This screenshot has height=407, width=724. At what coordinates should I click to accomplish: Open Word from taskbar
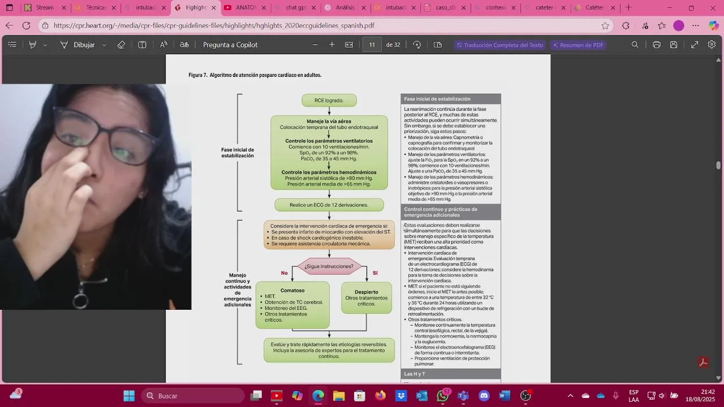click(505, 396)
